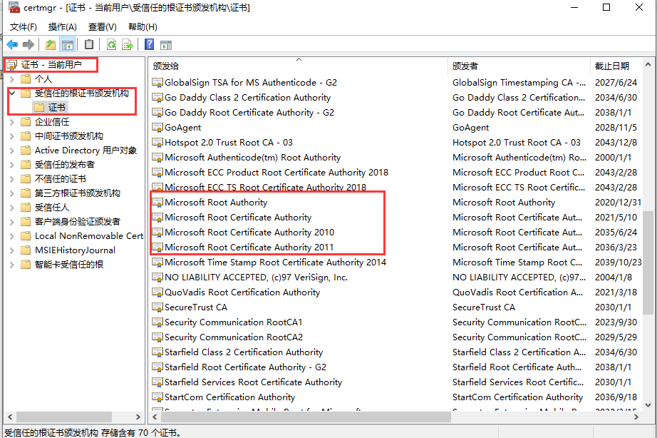
Task: Open the 文件(F) menu
Action: point(24,27)
